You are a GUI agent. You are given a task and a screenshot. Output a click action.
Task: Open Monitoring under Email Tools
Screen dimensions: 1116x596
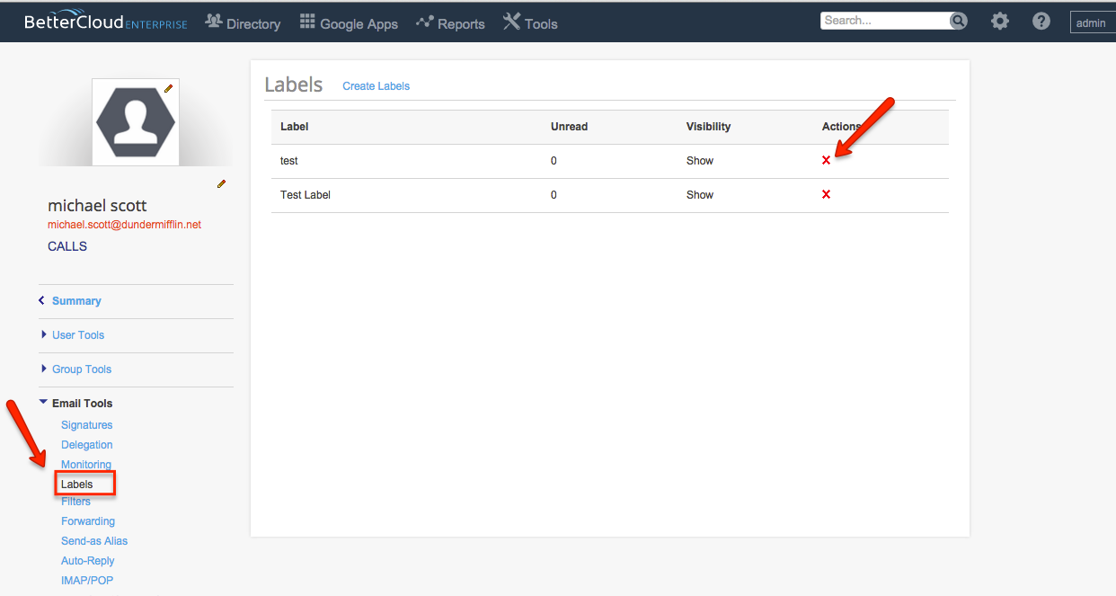(x=86, y=465)
